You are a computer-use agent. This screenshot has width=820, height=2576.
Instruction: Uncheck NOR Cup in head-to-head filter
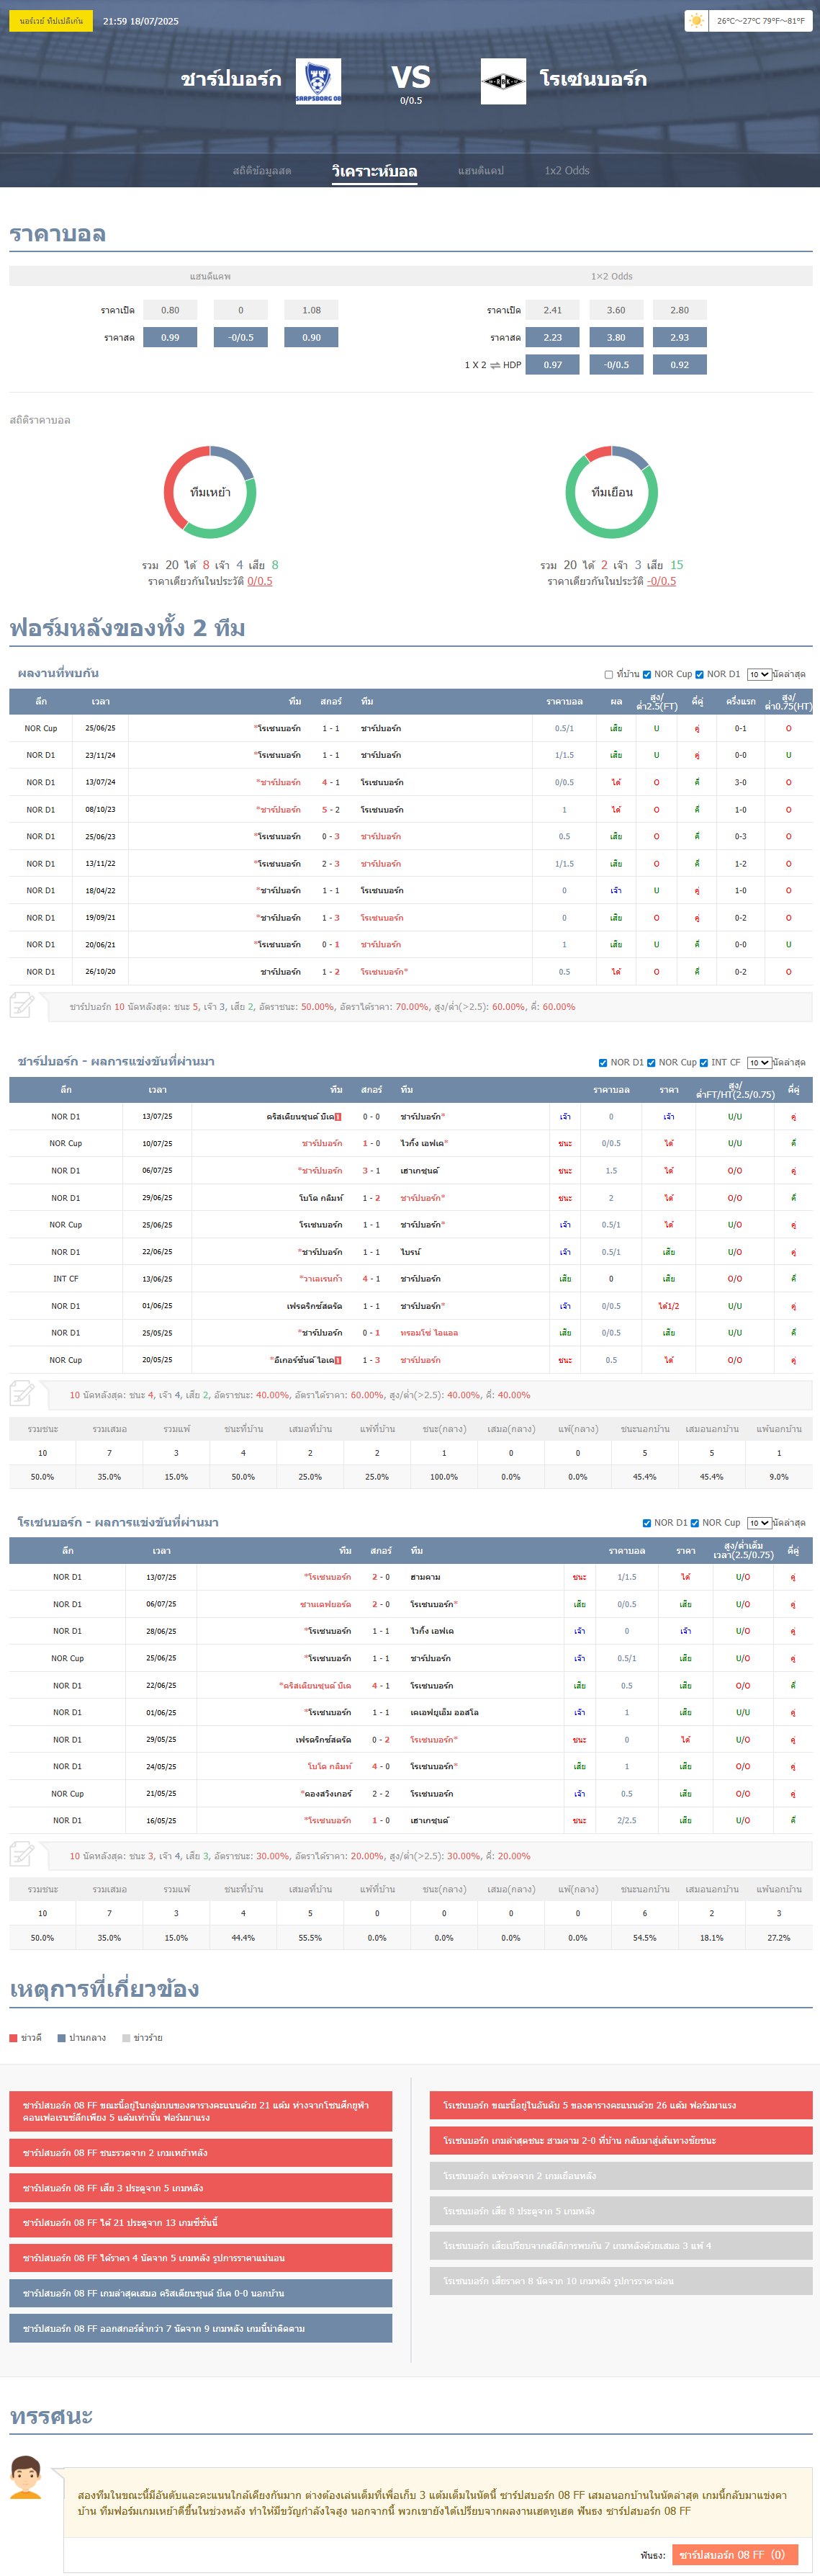(647, 674)
